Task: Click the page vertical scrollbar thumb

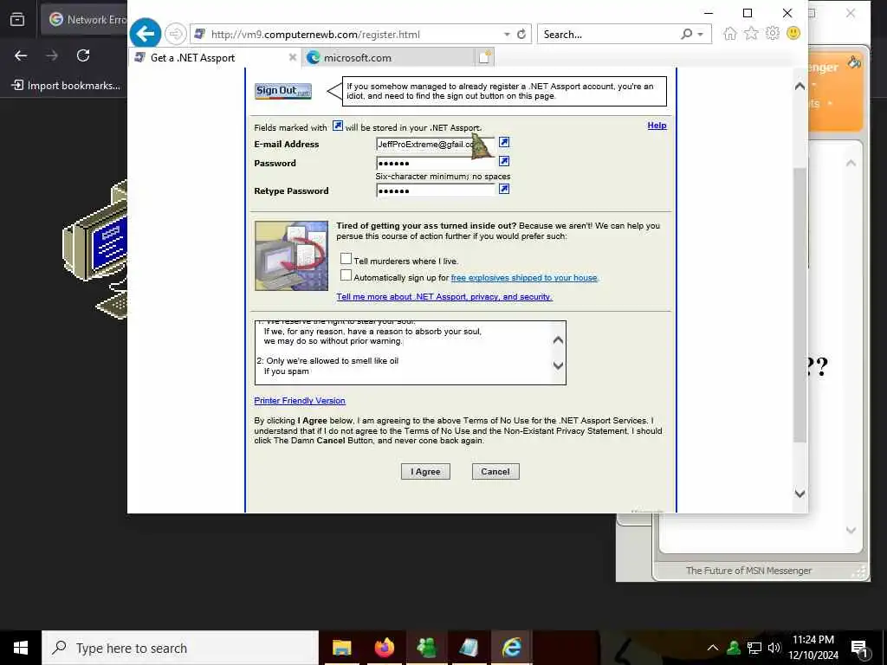Action: coord(800,306)
